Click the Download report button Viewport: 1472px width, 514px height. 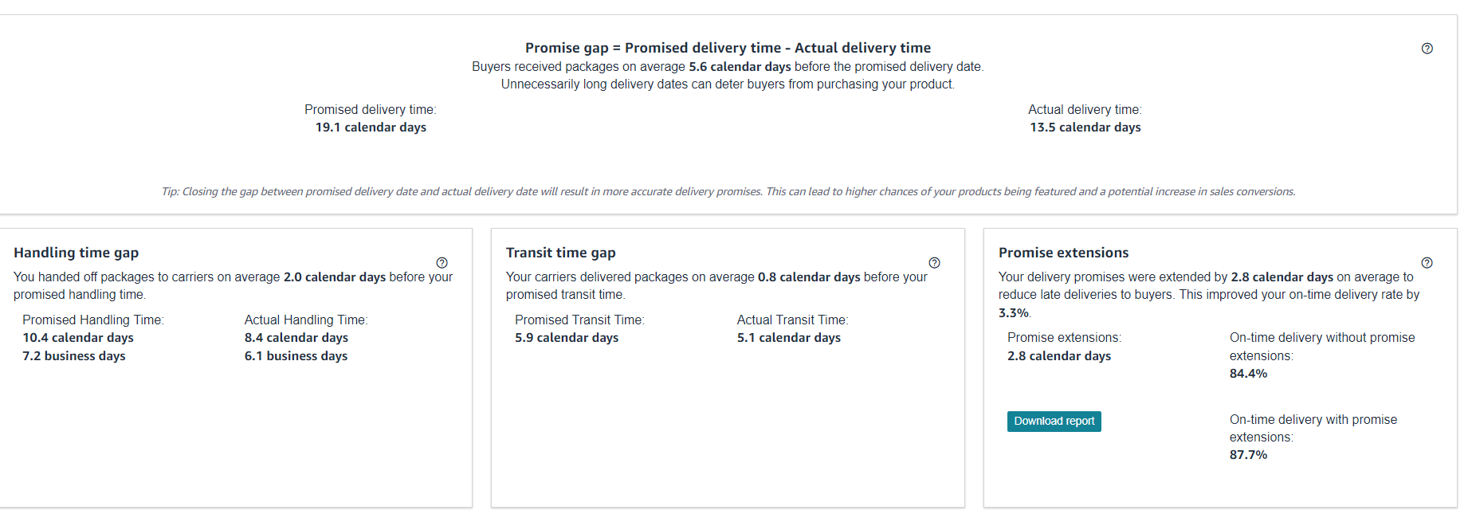click(1054, 422)
